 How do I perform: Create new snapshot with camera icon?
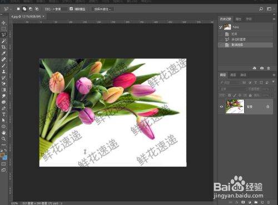[x=262, y=68]
